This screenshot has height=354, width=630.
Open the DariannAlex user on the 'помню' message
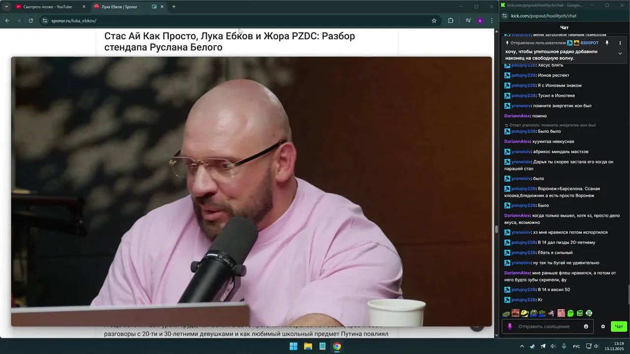517,116
